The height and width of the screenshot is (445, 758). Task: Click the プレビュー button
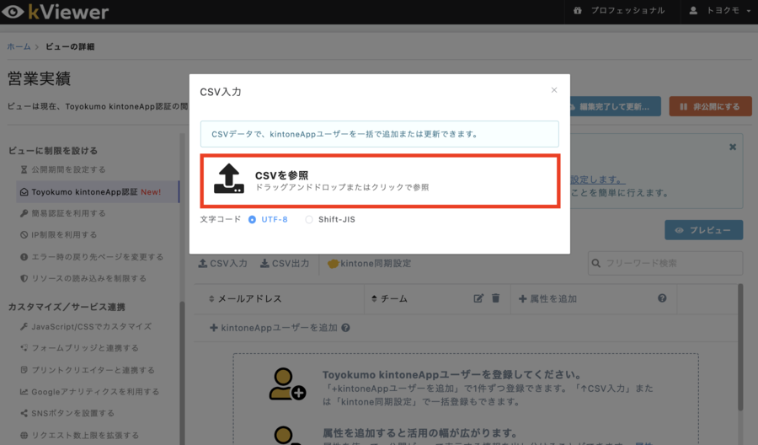[x=703, y=230]
